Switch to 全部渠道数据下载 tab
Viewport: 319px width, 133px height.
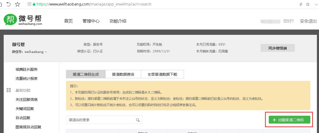pyautogui.click(x=162, y=74)
